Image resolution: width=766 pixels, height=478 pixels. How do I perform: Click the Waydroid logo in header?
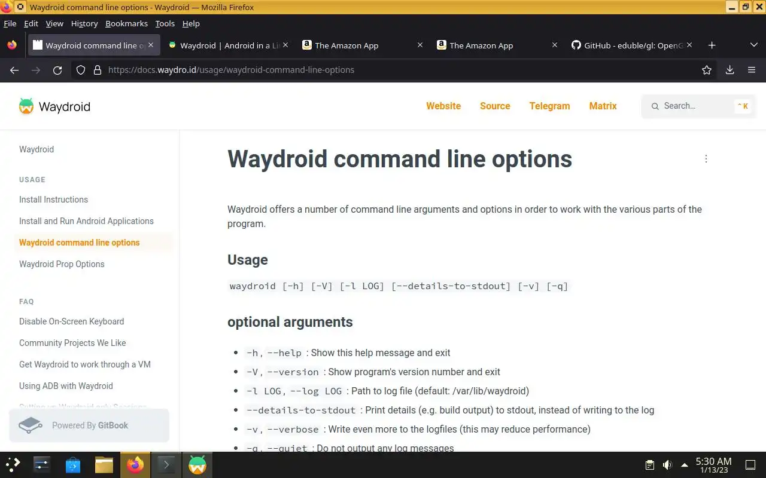(x=54, y=106)
